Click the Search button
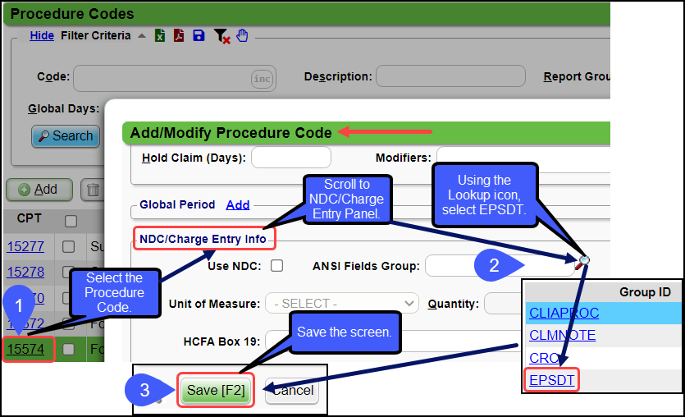Image resolution: width=685 pixels, height=417 pixels. (66, 136)
